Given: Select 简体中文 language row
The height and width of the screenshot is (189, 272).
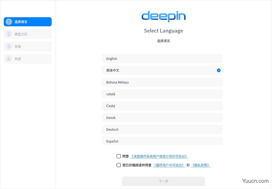Looking at the screenshot, I should click(162, 70).
